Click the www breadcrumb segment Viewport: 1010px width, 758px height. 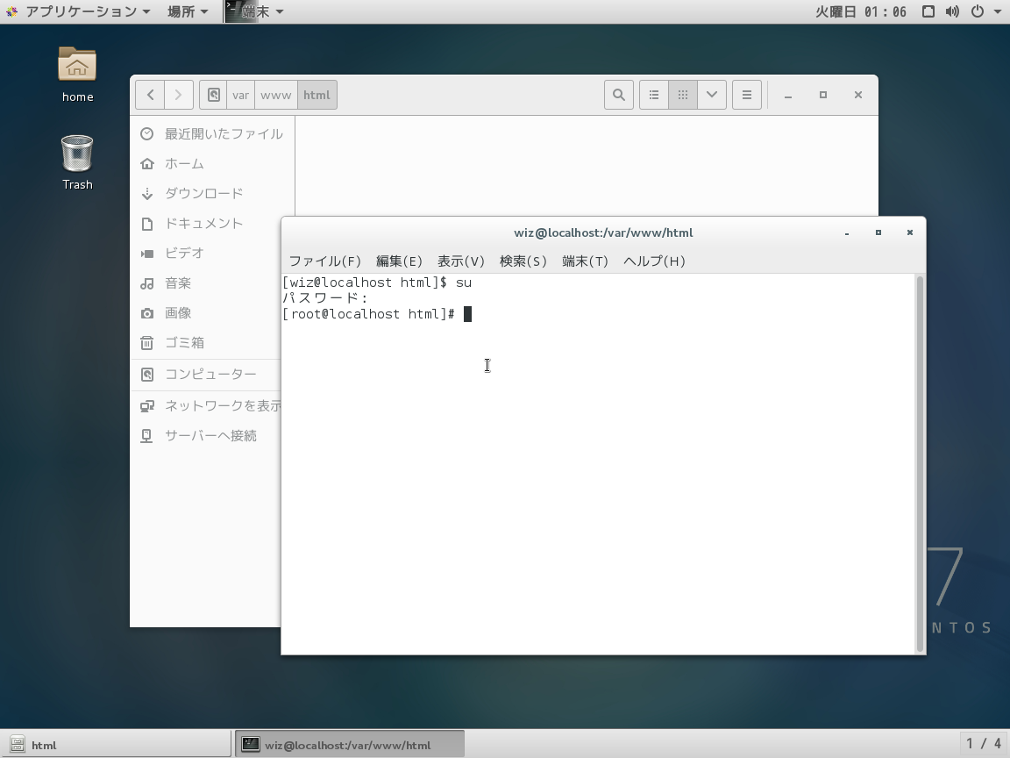[x=275, y=95]
